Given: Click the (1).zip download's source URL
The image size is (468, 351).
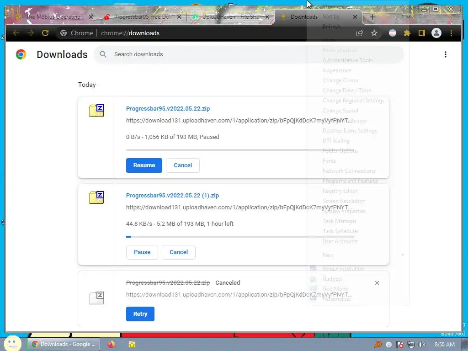Looking at the screenshot, I should [x=239, y=207].
